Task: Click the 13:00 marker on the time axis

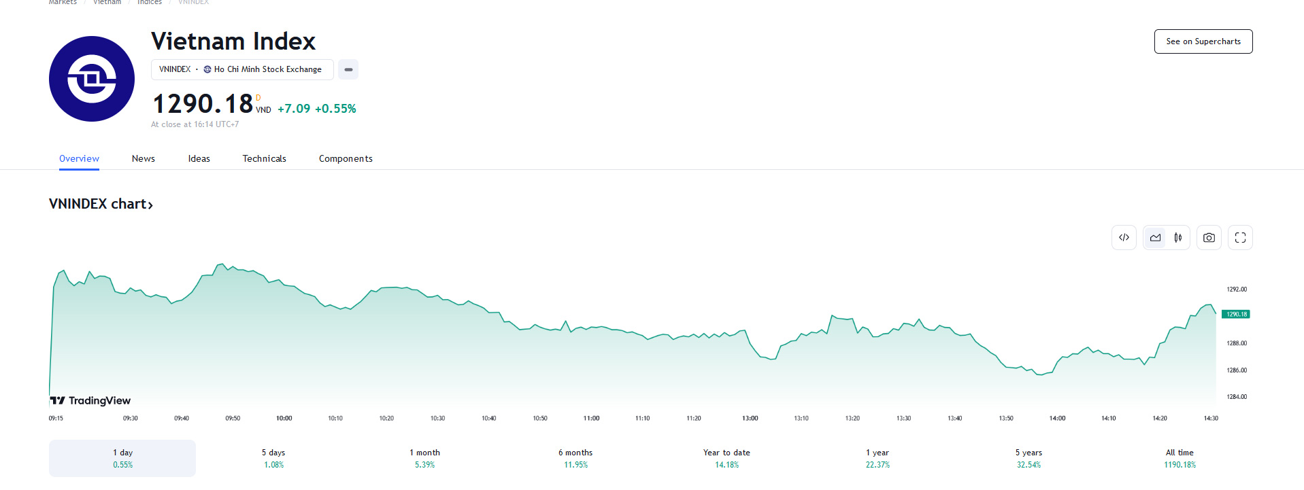Action: pyautogui.click(x=750, y=418)
